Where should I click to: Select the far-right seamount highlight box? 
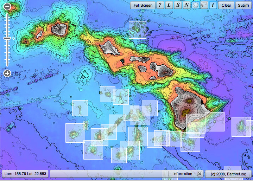pyautogui.click(x=241, y=127)
